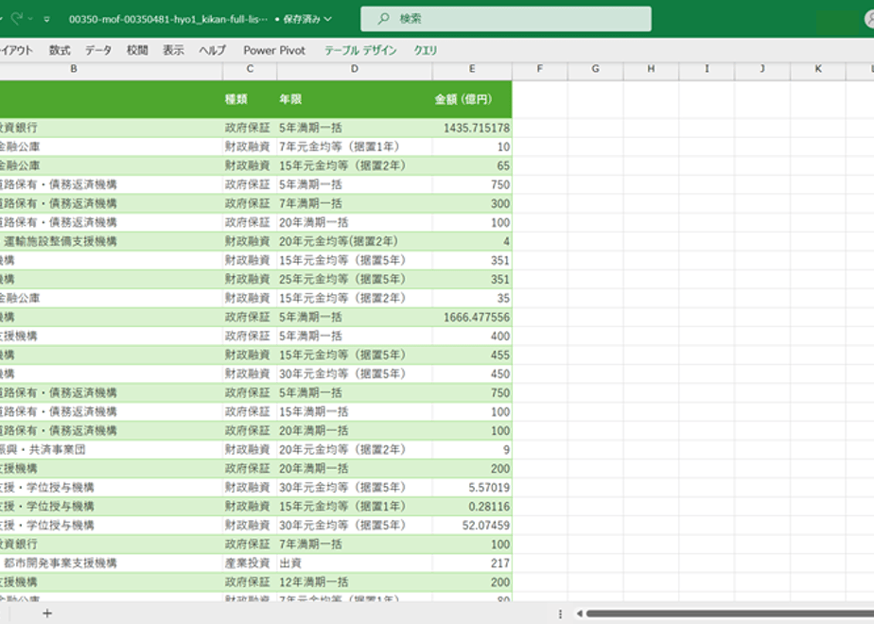This screenshot has width=874, height=624.
Task: Select the 運輸施設整備支援機構 cell
Action: (x=111, y=241)
